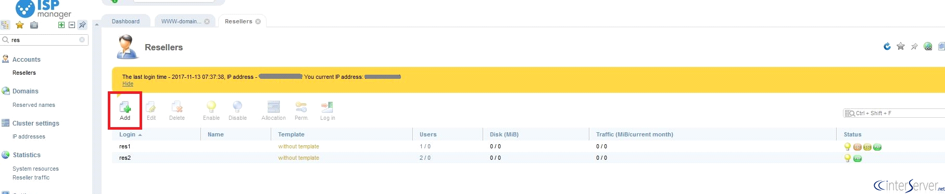Collapse the Accounts sidebar section
Image resolution: width=945 pixels, height=194 pixels.
pyautogui.click(x=26, y=60)
